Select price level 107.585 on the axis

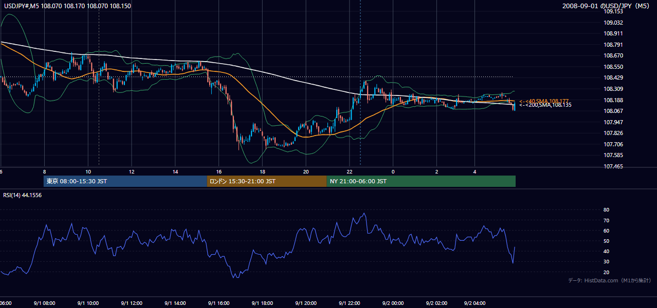click(x=613, y=155)
